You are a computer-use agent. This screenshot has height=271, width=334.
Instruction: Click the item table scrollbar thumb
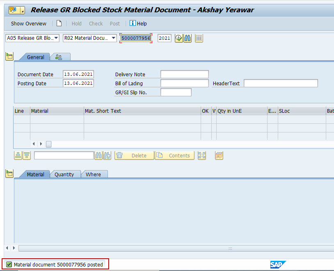(x=48, y=144)
